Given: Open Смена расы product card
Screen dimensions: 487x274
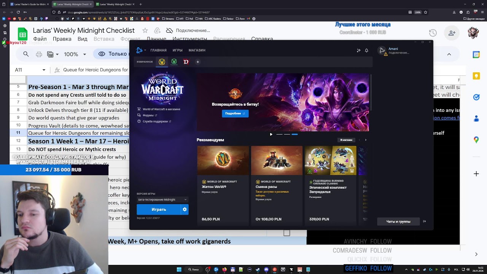Looking at the screenshot, I should click(x=277, y=185).
